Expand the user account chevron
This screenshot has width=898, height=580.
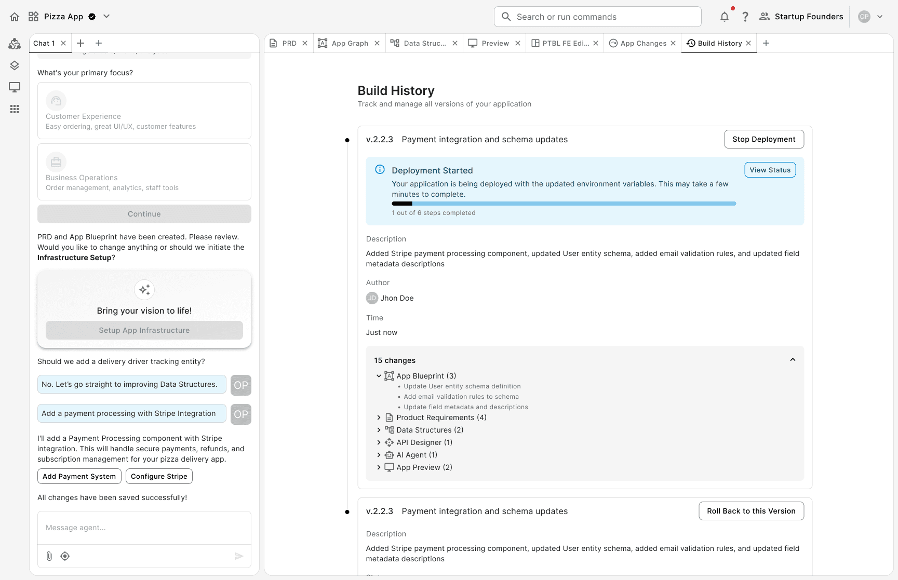click(880, 17)
